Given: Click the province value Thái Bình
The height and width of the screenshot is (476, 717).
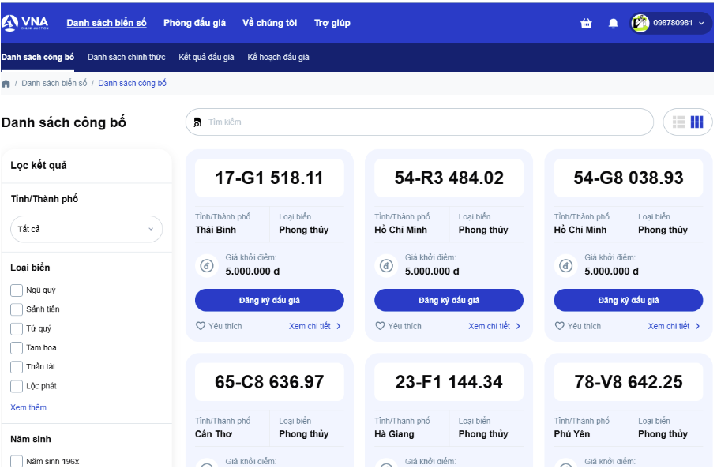Looking at the screenshot, I should 216,230.
